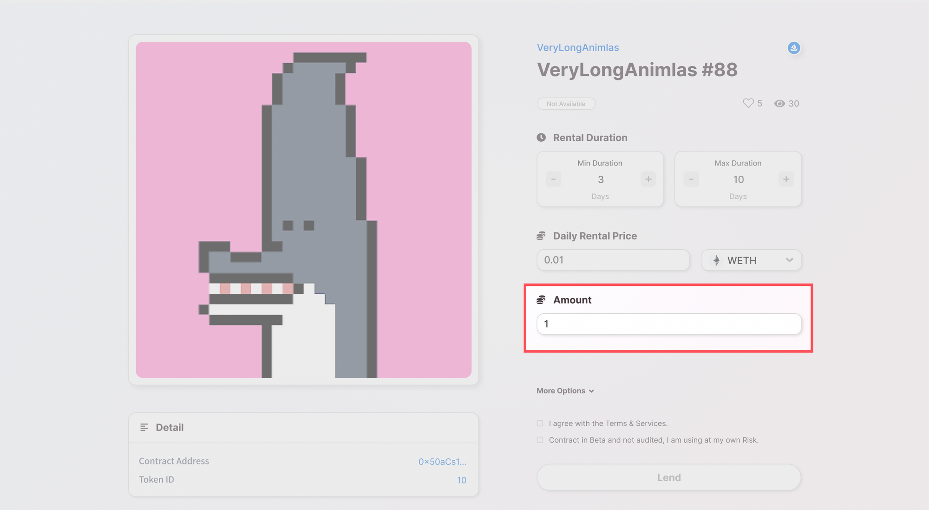Decrease Max Duration with minus
The height and width of the screenshot is (510, 929).
(691, 179)
